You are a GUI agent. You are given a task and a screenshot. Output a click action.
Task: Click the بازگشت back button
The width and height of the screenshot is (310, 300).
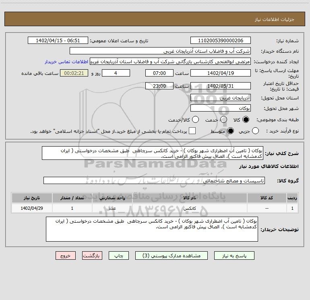(x=92, y=256)
